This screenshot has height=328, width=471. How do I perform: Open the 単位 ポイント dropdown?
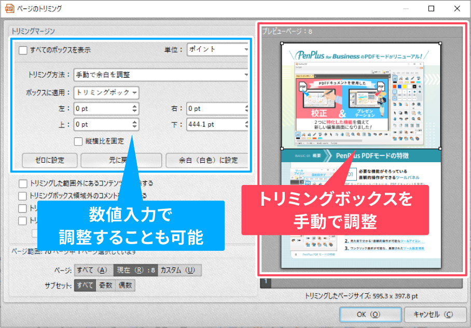point(218,50)
